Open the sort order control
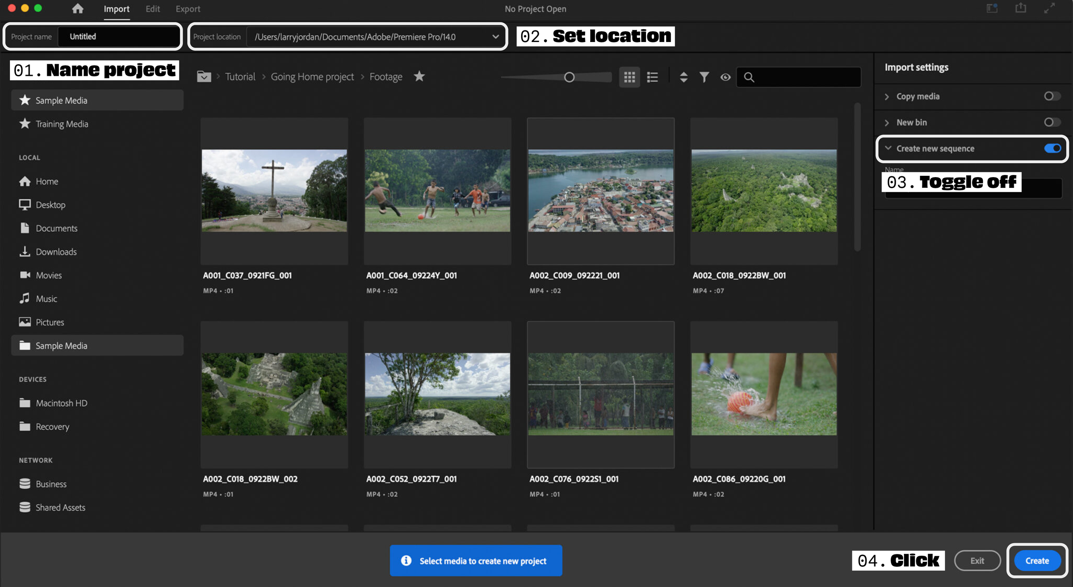Viewport: 1073px width, 587px height. tap(684, 77)
